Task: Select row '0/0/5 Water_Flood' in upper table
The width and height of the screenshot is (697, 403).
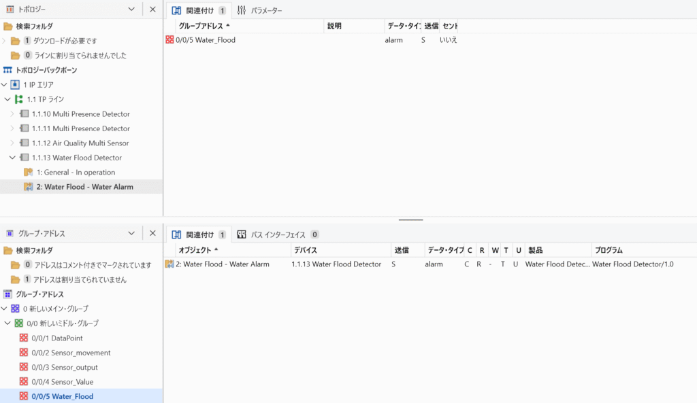Action: tap(311, 40)
